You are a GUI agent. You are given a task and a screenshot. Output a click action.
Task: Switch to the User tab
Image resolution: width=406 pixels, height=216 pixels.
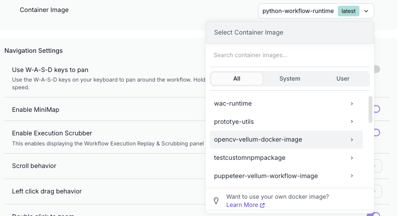click(x=343, y=79)
